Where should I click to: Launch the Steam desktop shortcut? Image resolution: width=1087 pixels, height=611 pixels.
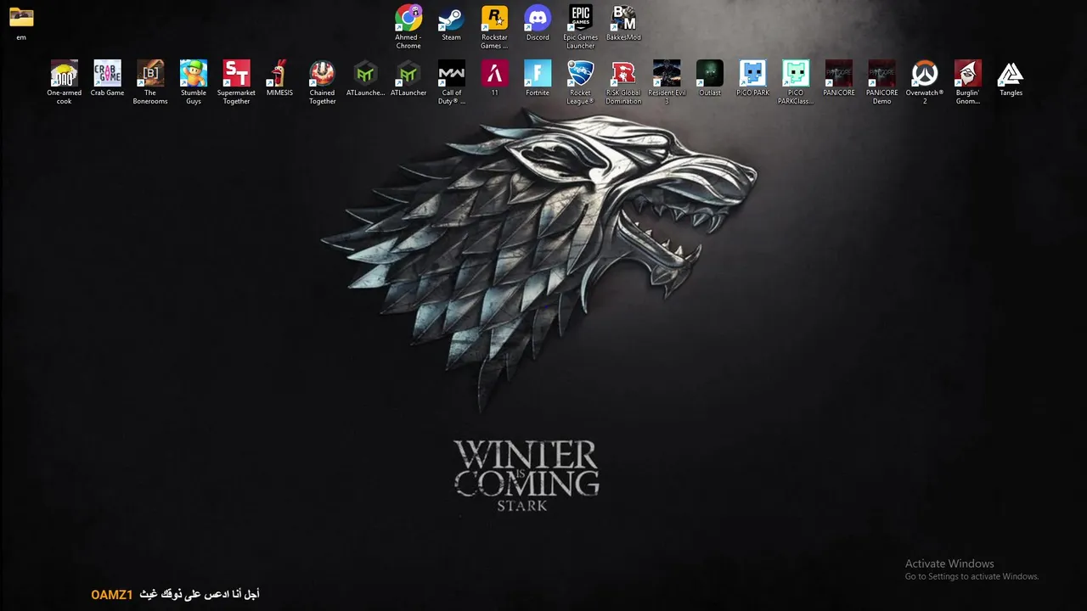point(451,18)
